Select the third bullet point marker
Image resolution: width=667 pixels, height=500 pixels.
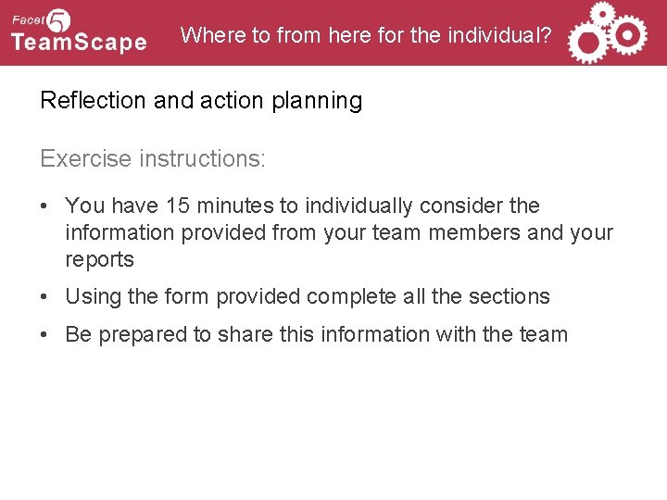coord(46,334)
